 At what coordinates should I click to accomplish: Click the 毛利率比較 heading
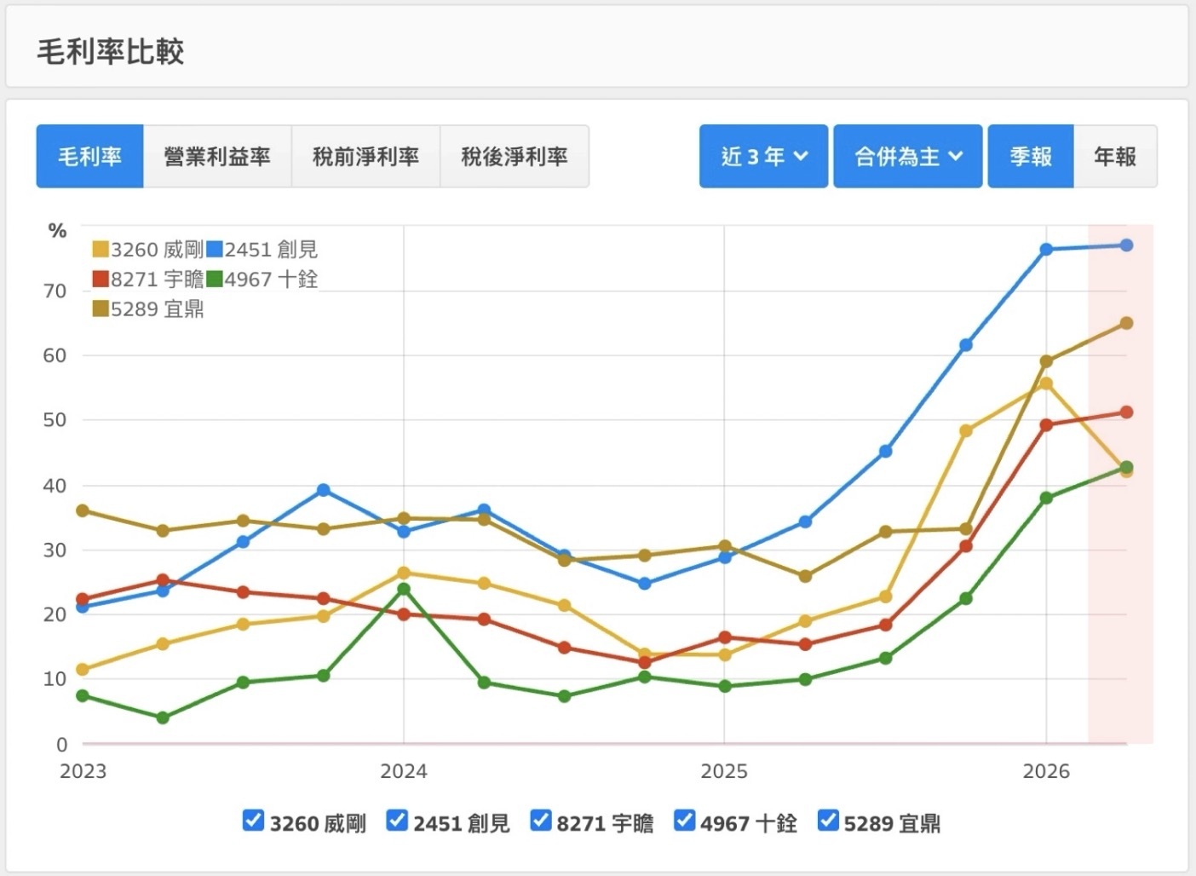(111, 51)
